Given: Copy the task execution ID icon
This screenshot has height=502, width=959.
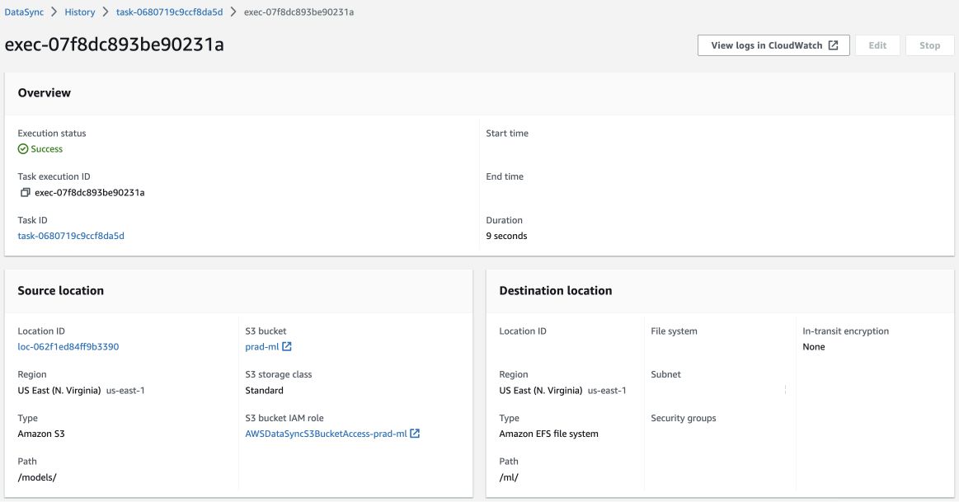Looking at the screenshot, I should 25,193.
